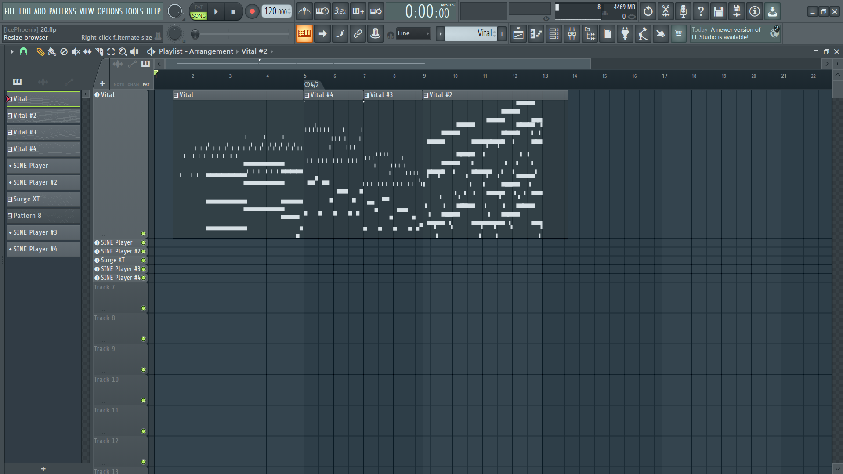This screenshot has width=843, height=474.
Task: Select the Pattern 8 entry in the picker
Action: (43, 216)
